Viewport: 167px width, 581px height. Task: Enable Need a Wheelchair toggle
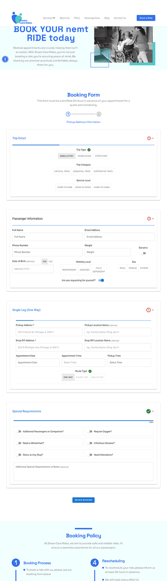tap(19, 443)
